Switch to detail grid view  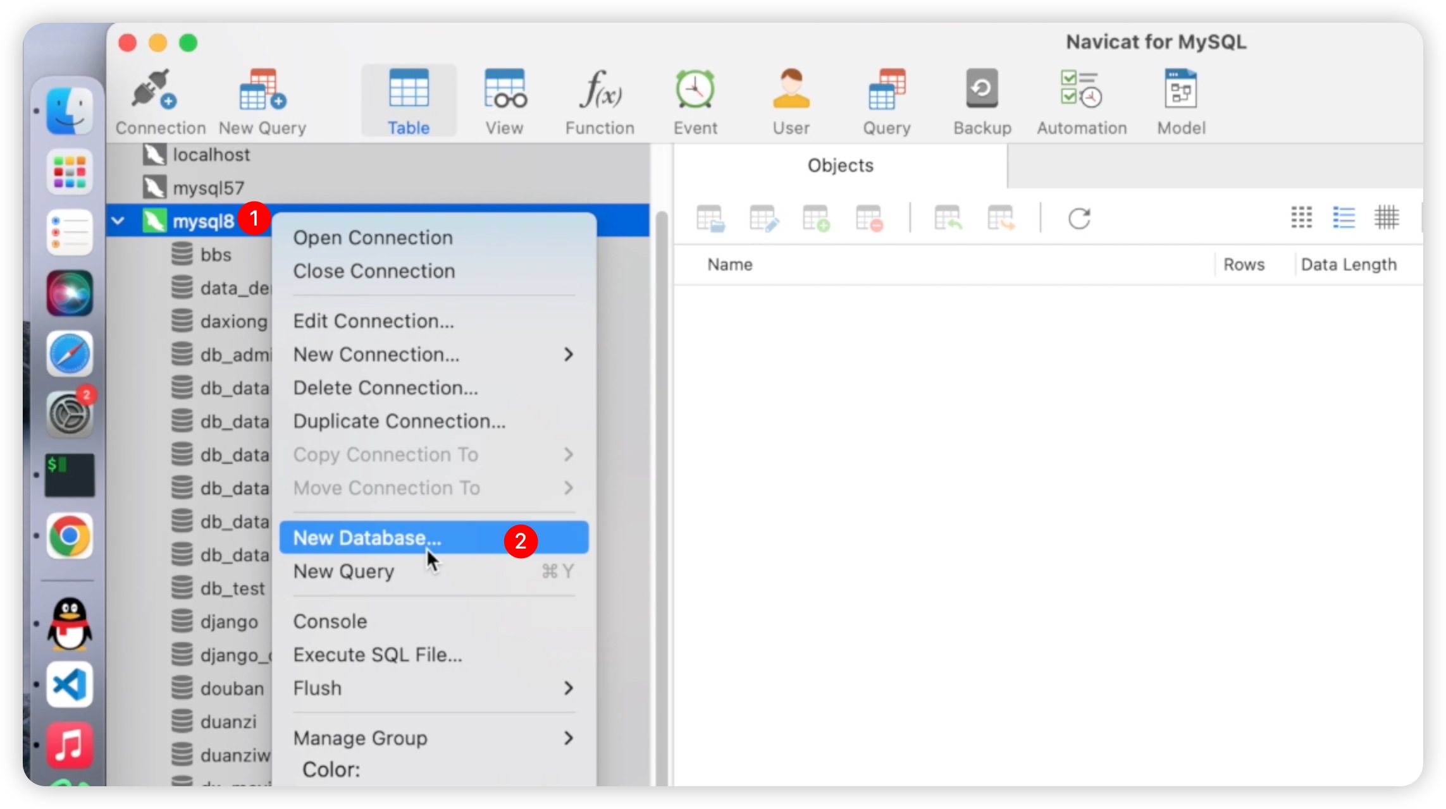tap(1386, 217)
